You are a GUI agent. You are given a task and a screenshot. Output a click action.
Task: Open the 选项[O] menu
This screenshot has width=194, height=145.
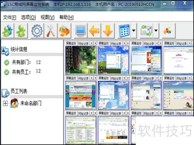tap(28, 17)
